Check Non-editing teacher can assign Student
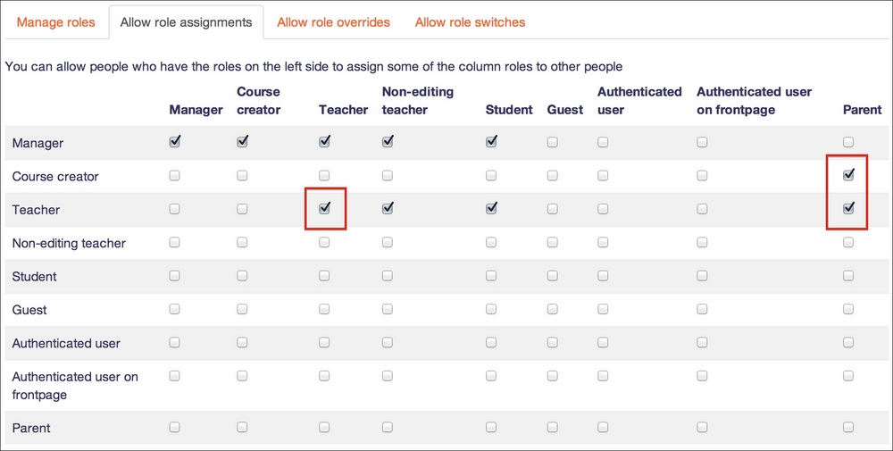The height and width of the screenshot is (451, 893). (x=491, y=243)
